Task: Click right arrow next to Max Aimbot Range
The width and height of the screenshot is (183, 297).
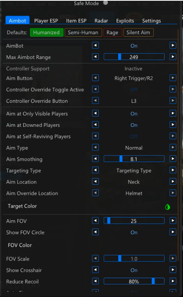Action: [173, 57]
